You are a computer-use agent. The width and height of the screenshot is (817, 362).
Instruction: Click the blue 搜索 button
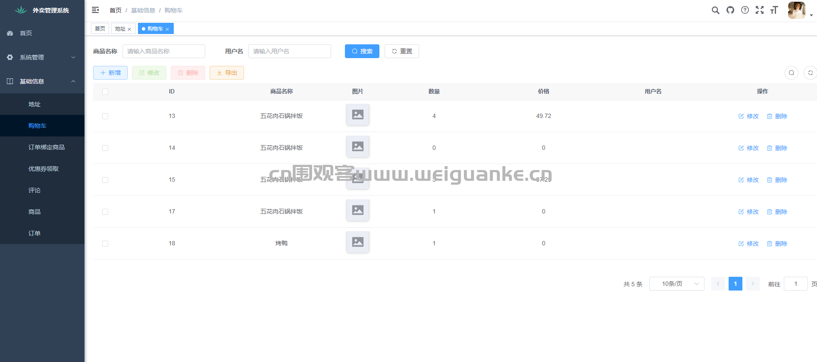tap(362, 51)
